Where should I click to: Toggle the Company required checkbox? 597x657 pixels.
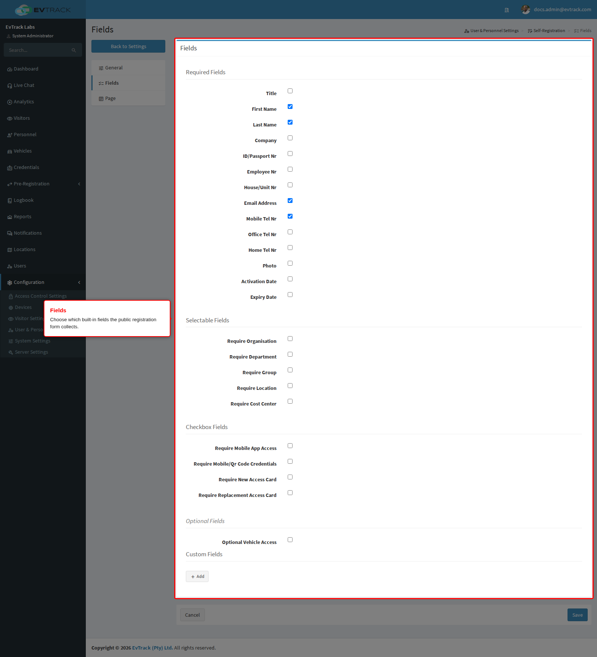point(290,138)
